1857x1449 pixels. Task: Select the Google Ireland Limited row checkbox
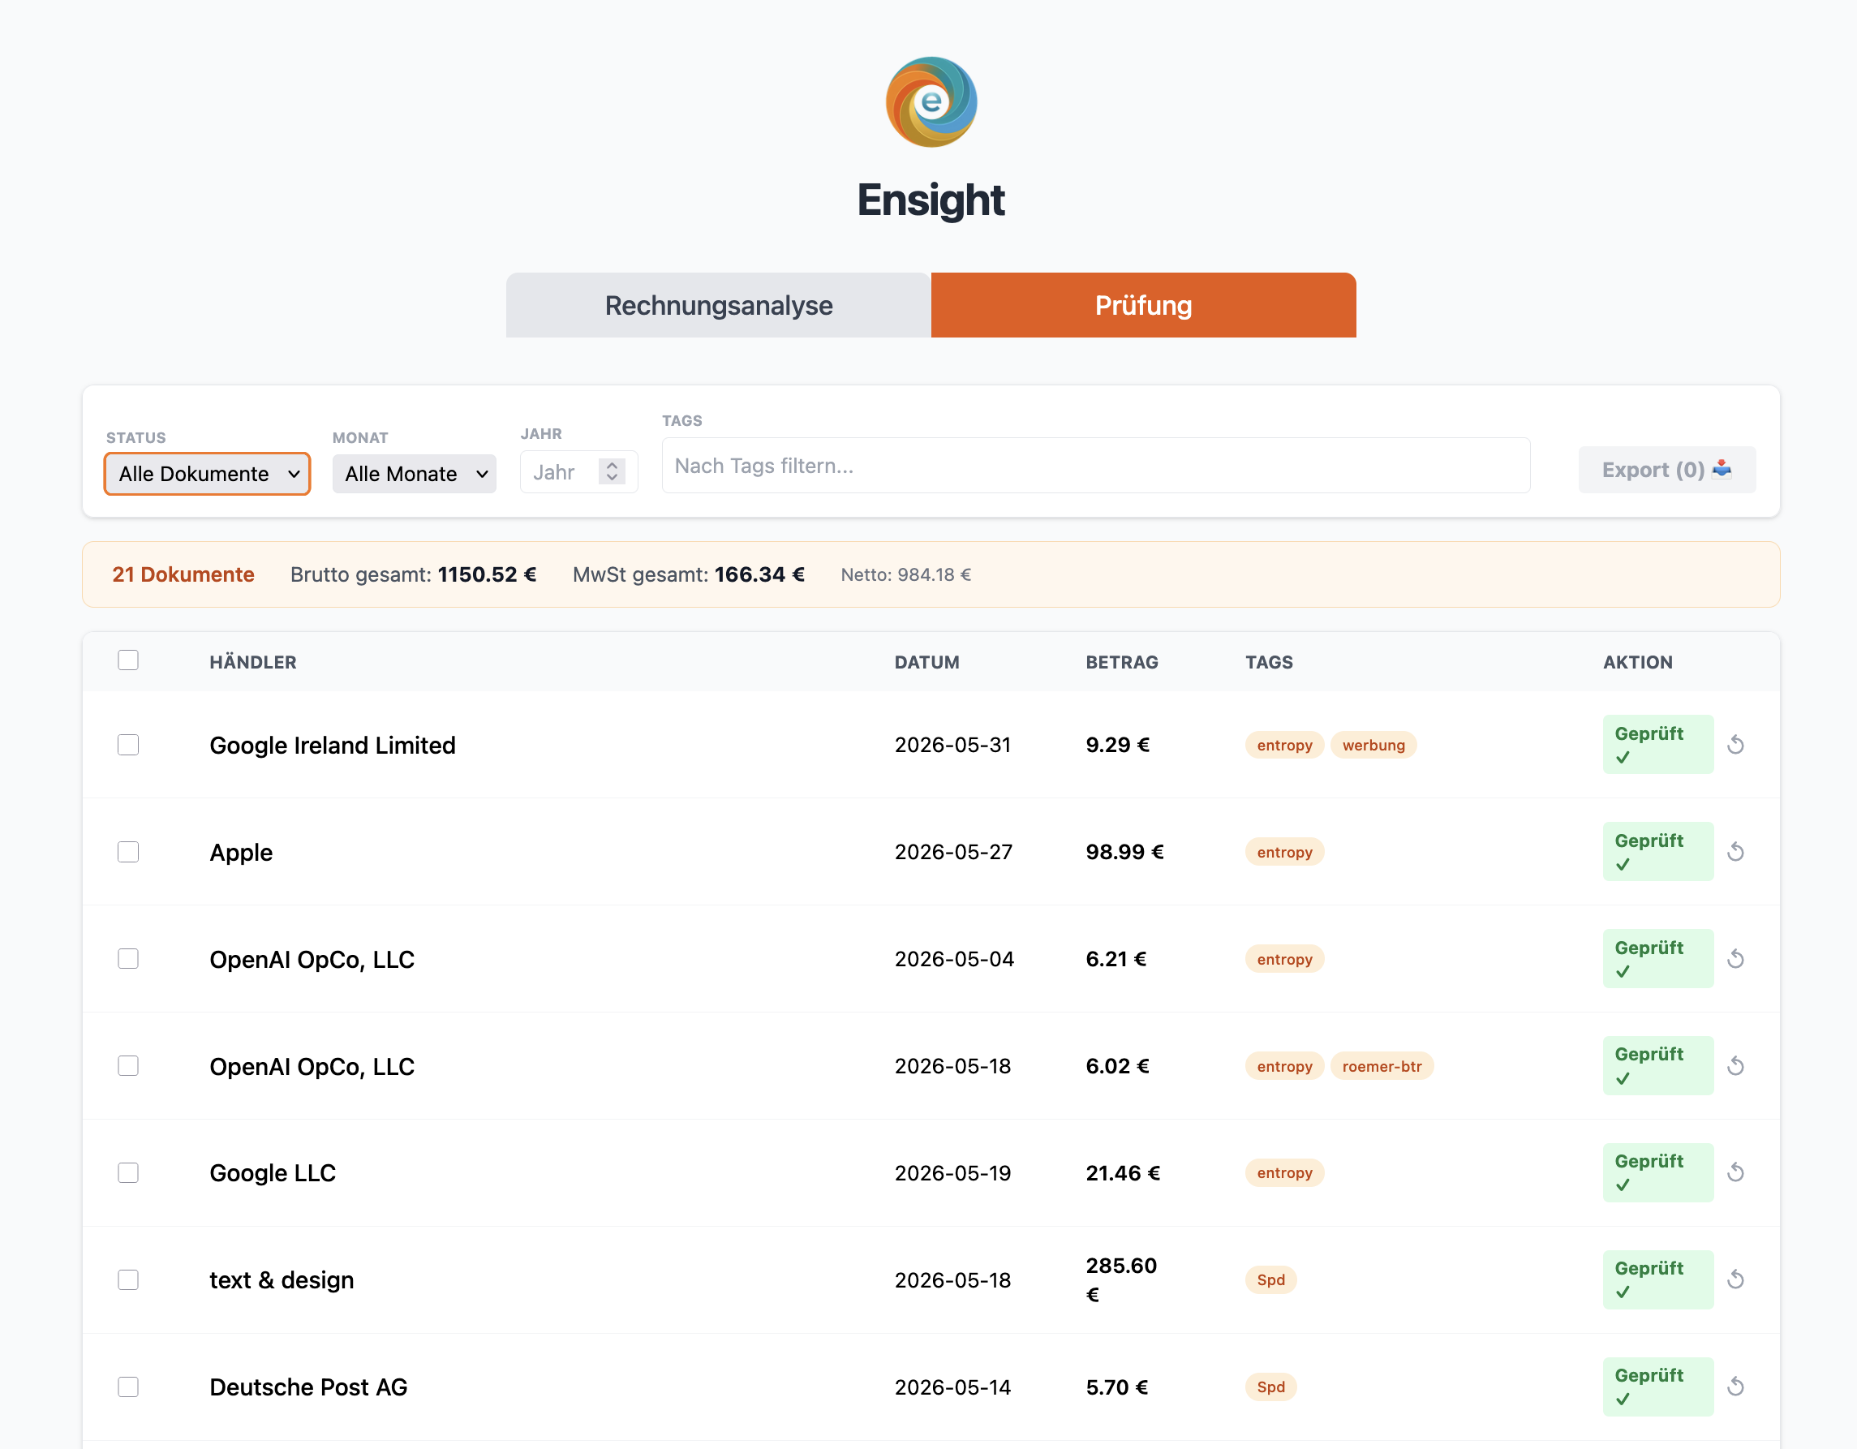128,745
